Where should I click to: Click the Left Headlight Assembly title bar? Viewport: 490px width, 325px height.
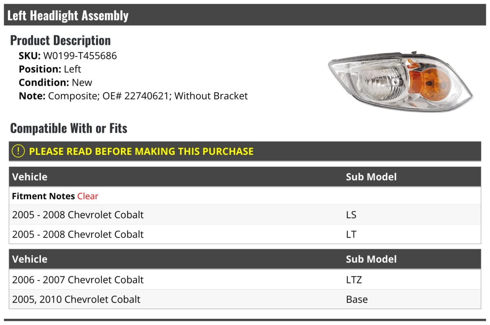coord(245,15)
